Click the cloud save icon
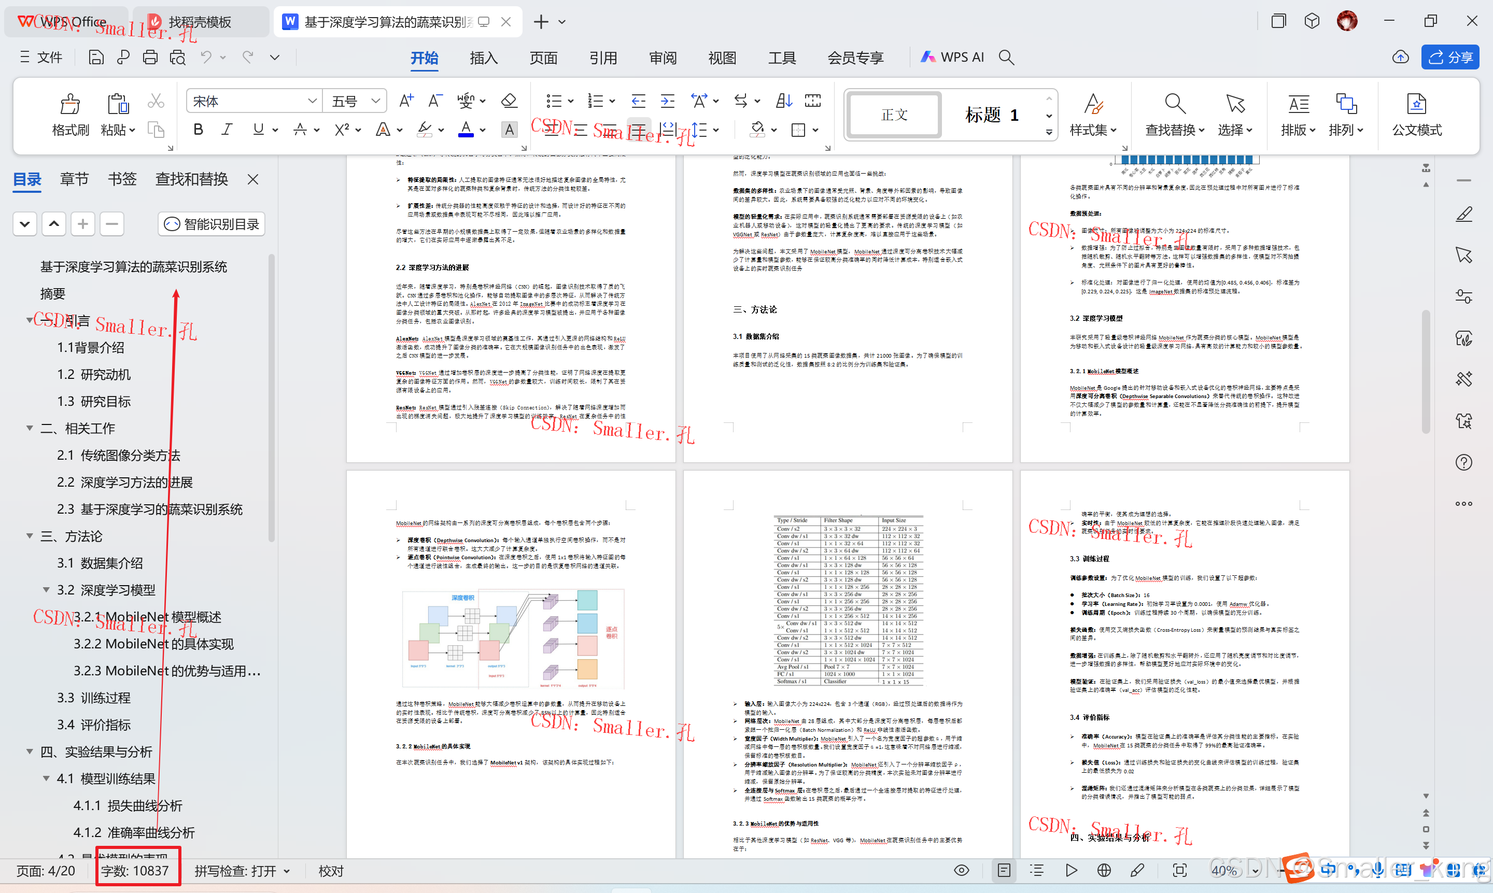The width and height of the screenshot is (1493, 893). click(1400, 57)
